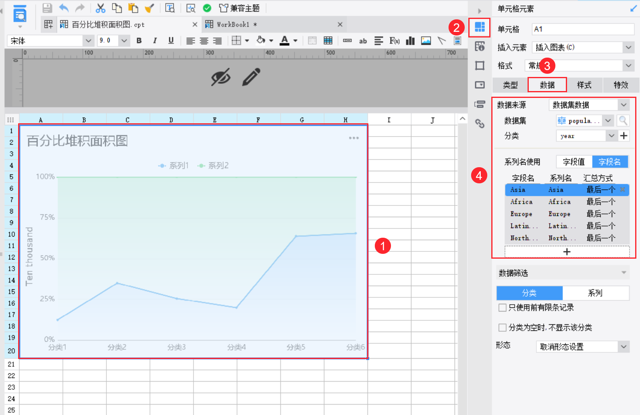Switch series name usage to 字段值

574,162
